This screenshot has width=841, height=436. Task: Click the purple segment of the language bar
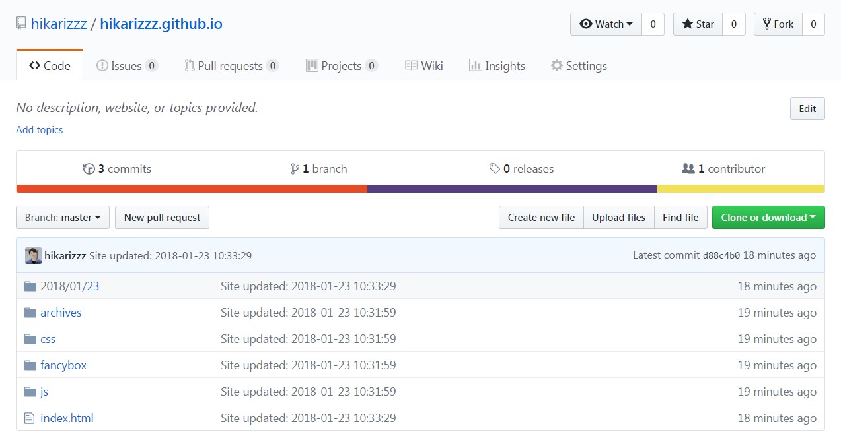coord(512,189)
